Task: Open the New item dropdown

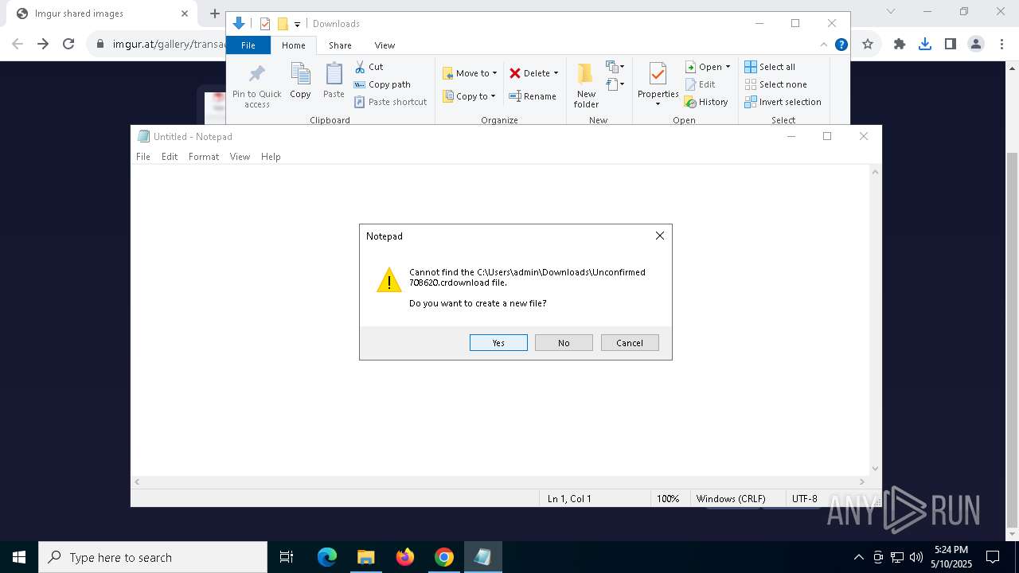Action: click(x=615, y=67)
